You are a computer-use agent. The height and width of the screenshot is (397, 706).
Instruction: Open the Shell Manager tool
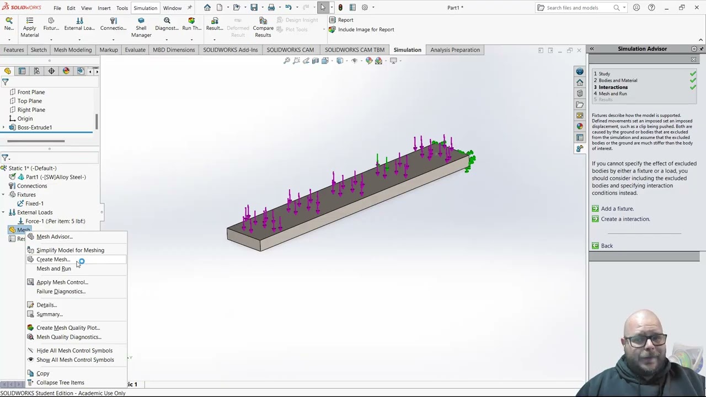[141, 28]
